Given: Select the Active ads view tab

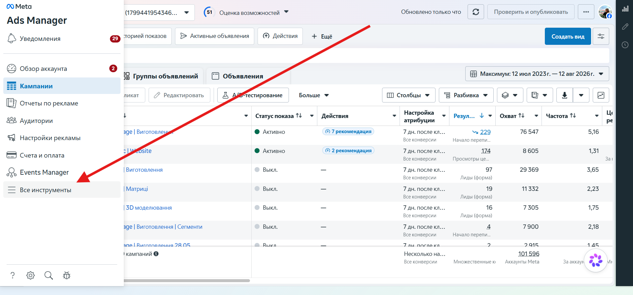Looking at the screenshot, I should coord(215,36).
